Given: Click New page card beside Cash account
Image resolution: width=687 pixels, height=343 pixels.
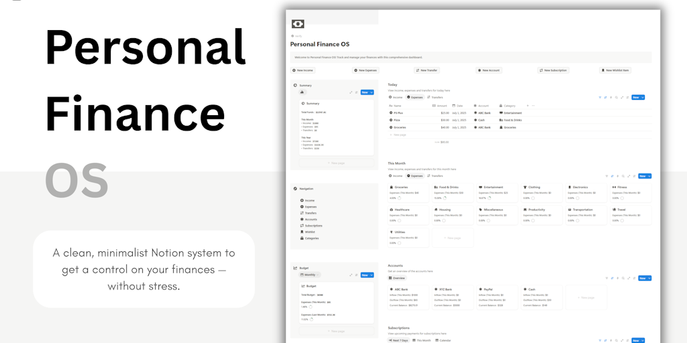Looking at the screenshot, I should point(586,297).
